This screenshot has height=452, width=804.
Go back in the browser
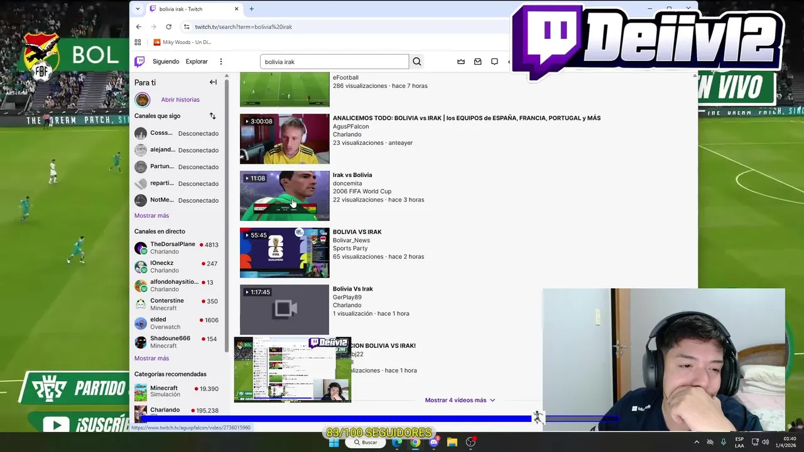(x=139, y=27)
